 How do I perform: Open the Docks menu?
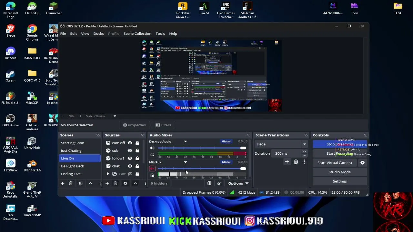[98, 34]
